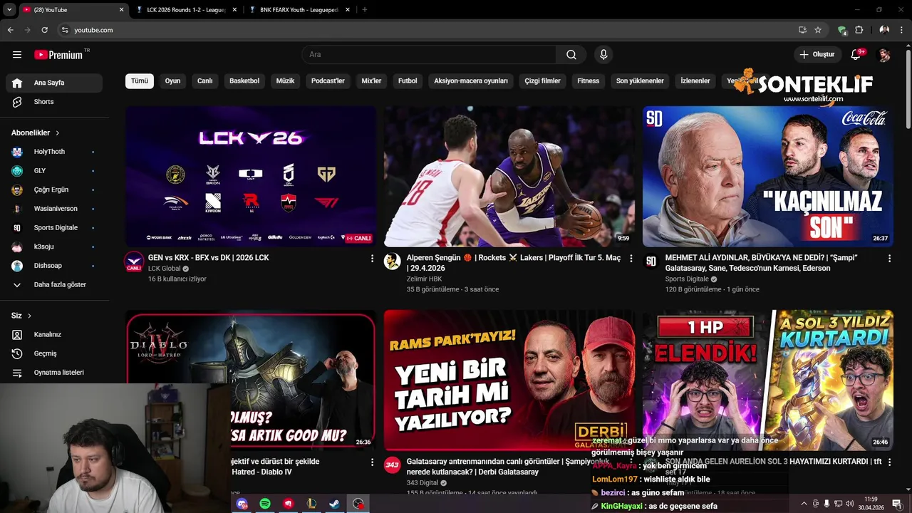Open Spotify from the taskbar
The height and width of the screenshot is (513, 912).
tap(265, 504)
